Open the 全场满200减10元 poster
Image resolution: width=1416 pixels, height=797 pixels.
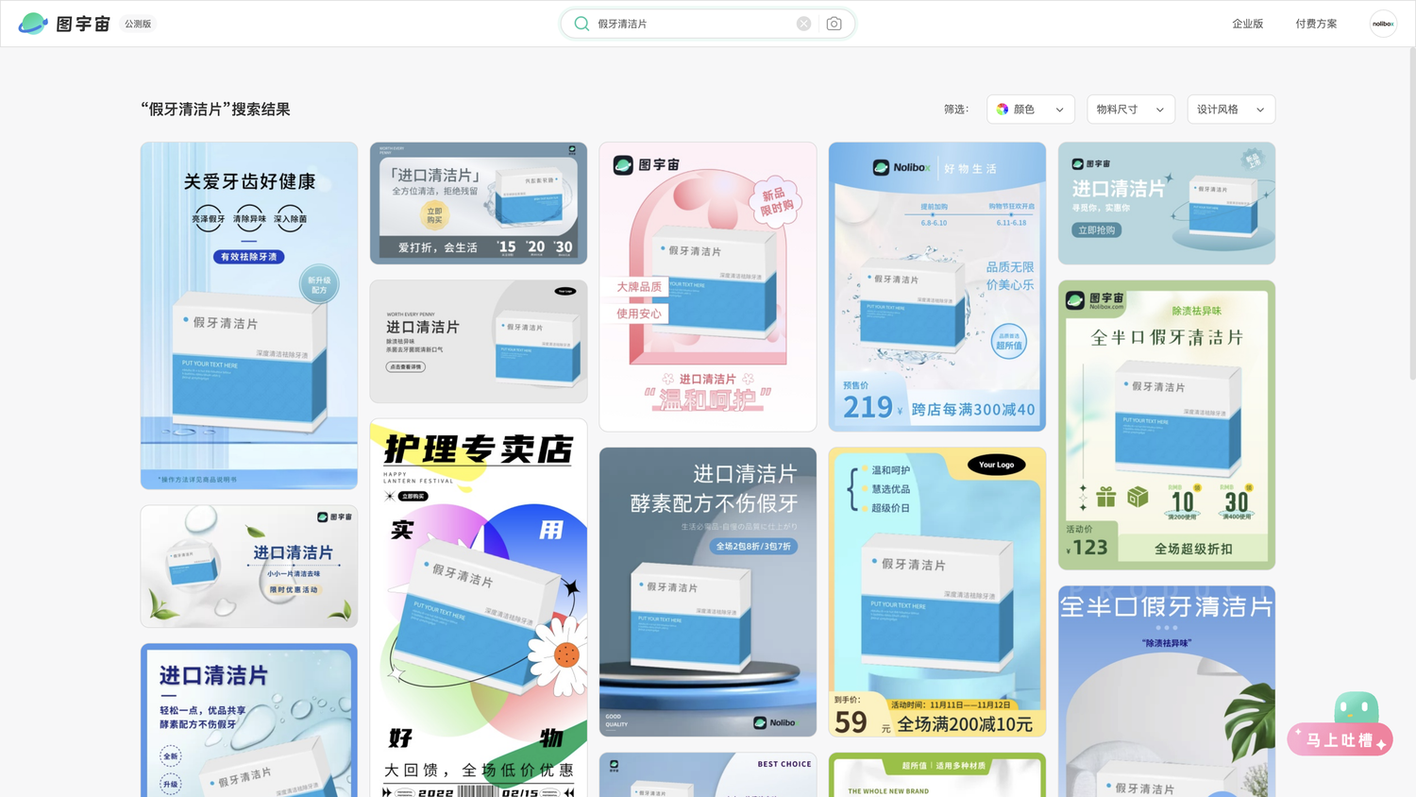[x=937, y=592]
